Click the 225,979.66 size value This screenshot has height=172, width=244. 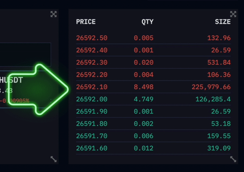pos(211,87)
